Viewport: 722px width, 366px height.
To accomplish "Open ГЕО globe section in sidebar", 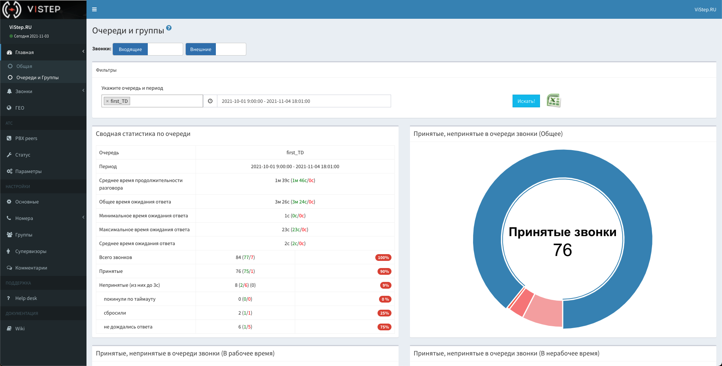I will (20, 108).
